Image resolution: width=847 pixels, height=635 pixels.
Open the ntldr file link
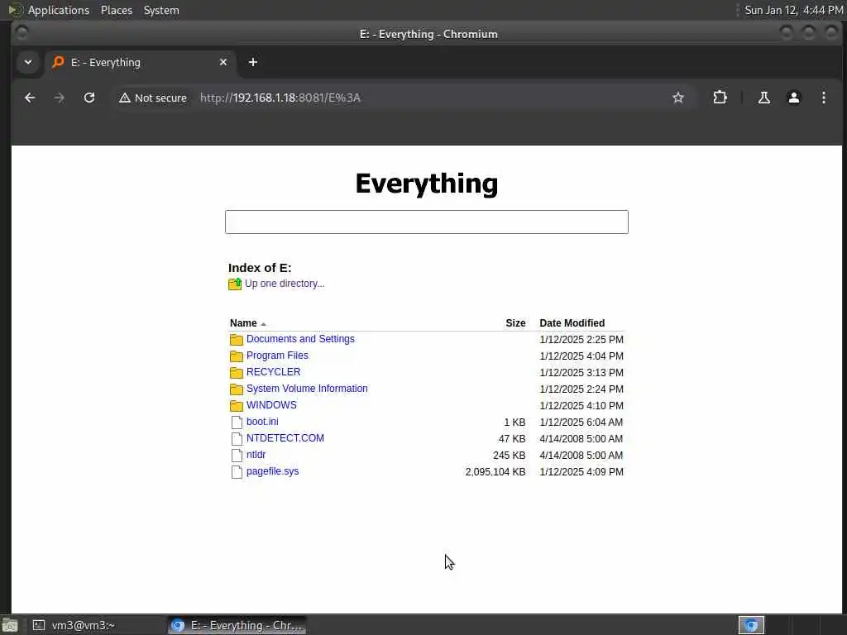coord(256,455)
